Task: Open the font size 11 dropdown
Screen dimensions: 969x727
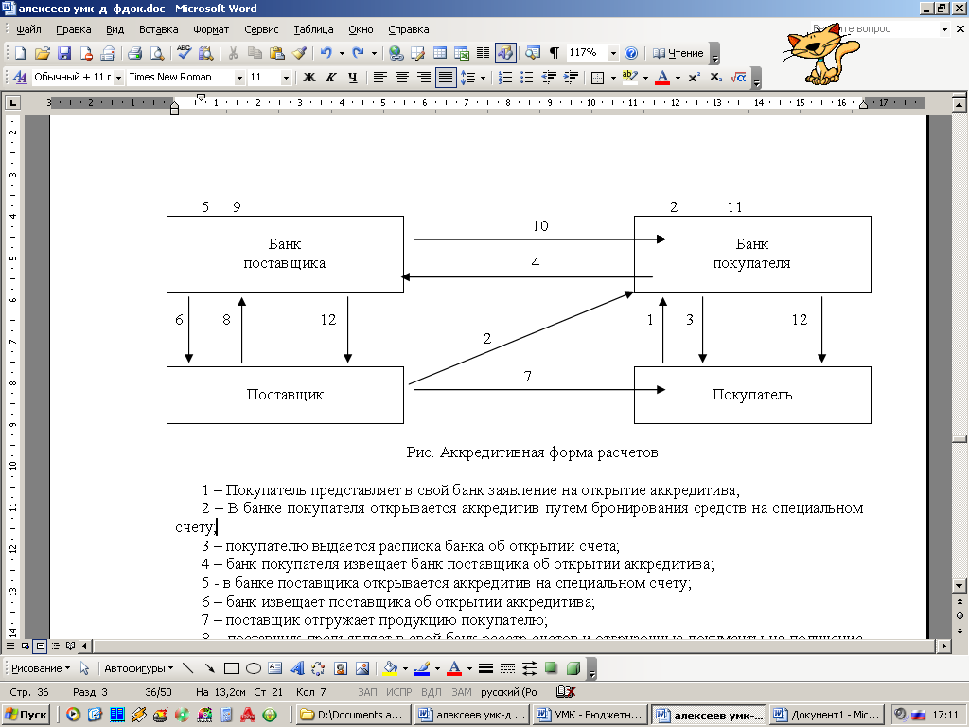Action: click(x=286, y=78)
